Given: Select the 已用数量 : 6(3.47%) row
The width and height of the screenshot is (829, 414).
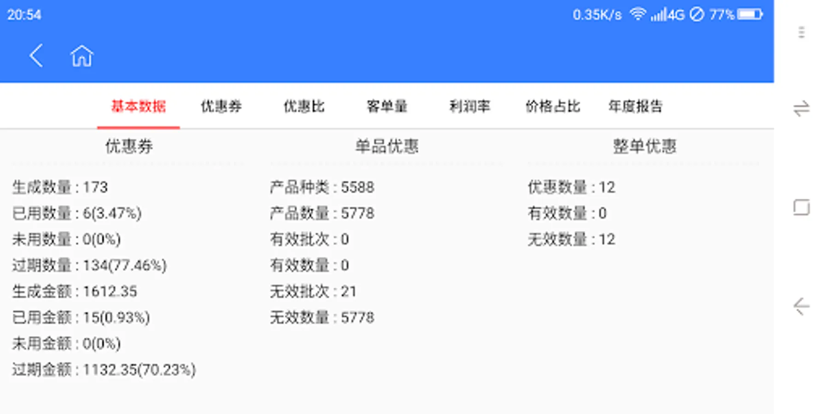Looking at the screenshot, I should tap(77, 213).
